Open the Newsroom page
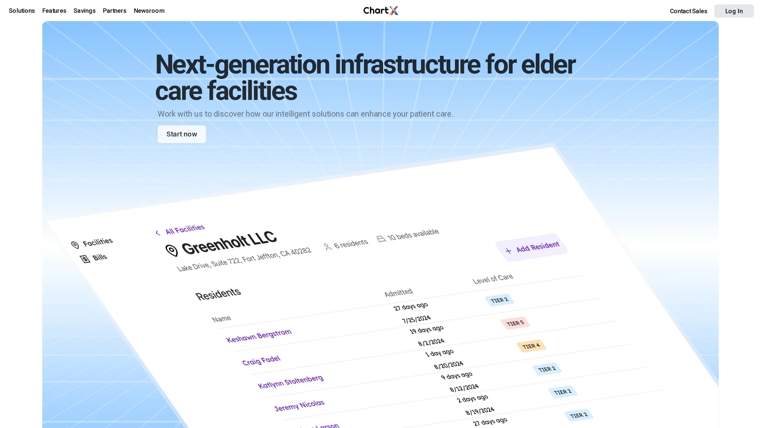This screenshot has width=761, height=428. pyautogui.click(x=149, y=11)
